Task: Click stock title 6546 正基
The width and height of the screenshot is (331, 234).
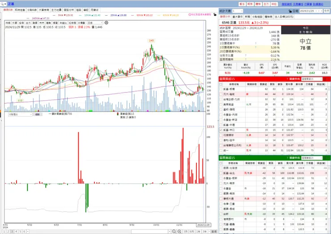Action: pyautogui.click(x=229, y=23)
